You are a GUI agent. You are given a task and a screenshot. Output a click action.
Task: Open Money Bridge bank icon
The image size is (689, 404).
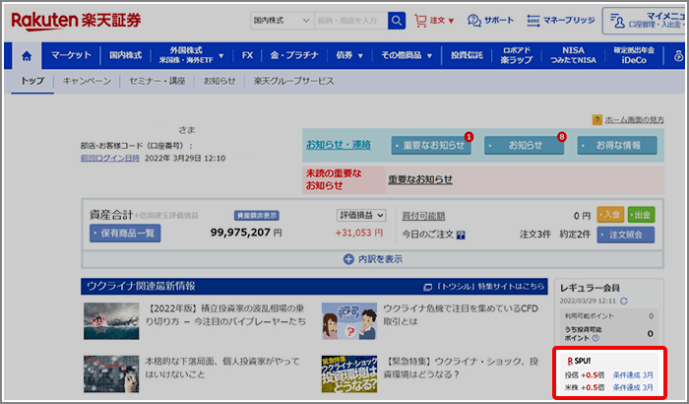[x=533, y=21]
